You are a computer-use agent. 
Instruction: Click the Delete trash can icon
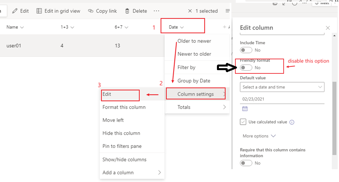[x=127, y=11]
